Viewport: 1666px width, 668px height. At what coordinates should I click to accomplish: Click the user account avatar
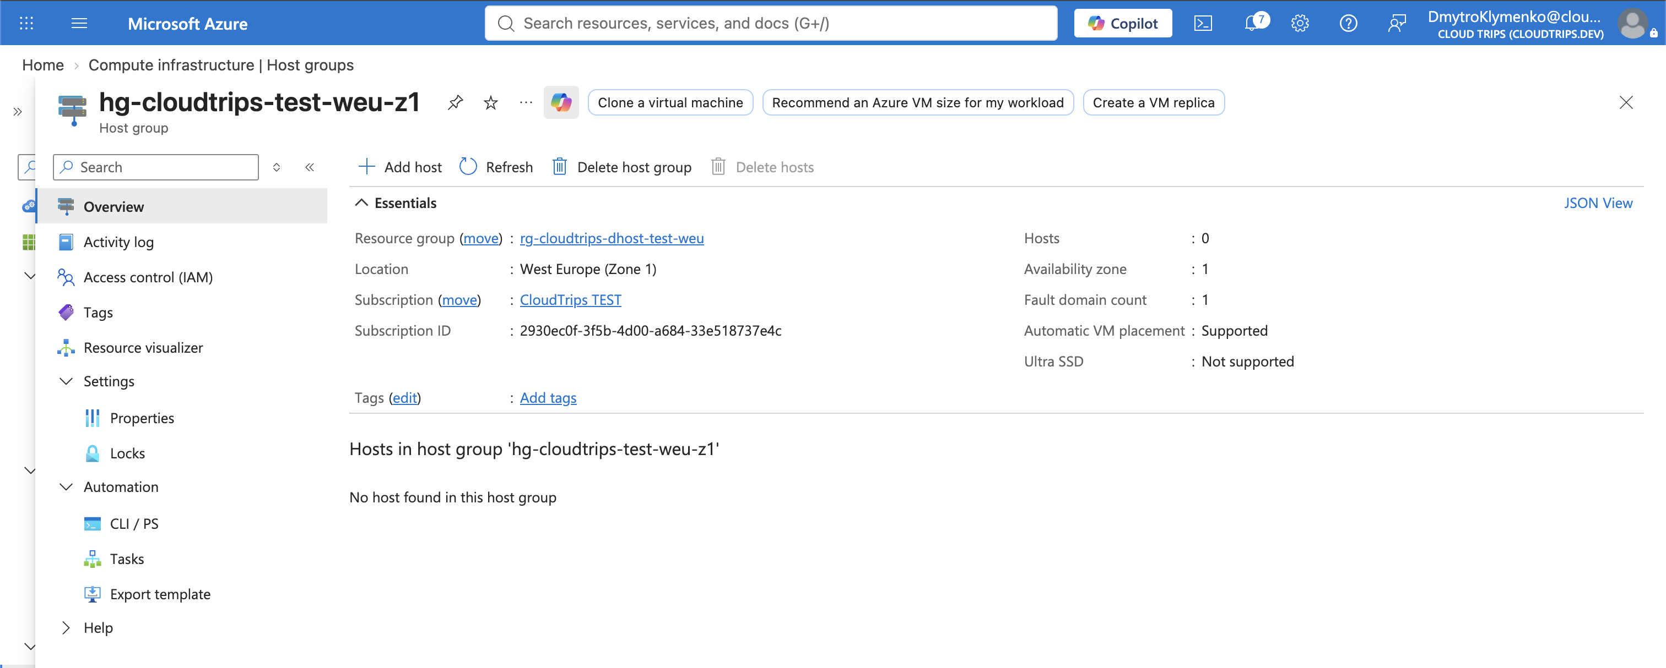pos(1632,23)
